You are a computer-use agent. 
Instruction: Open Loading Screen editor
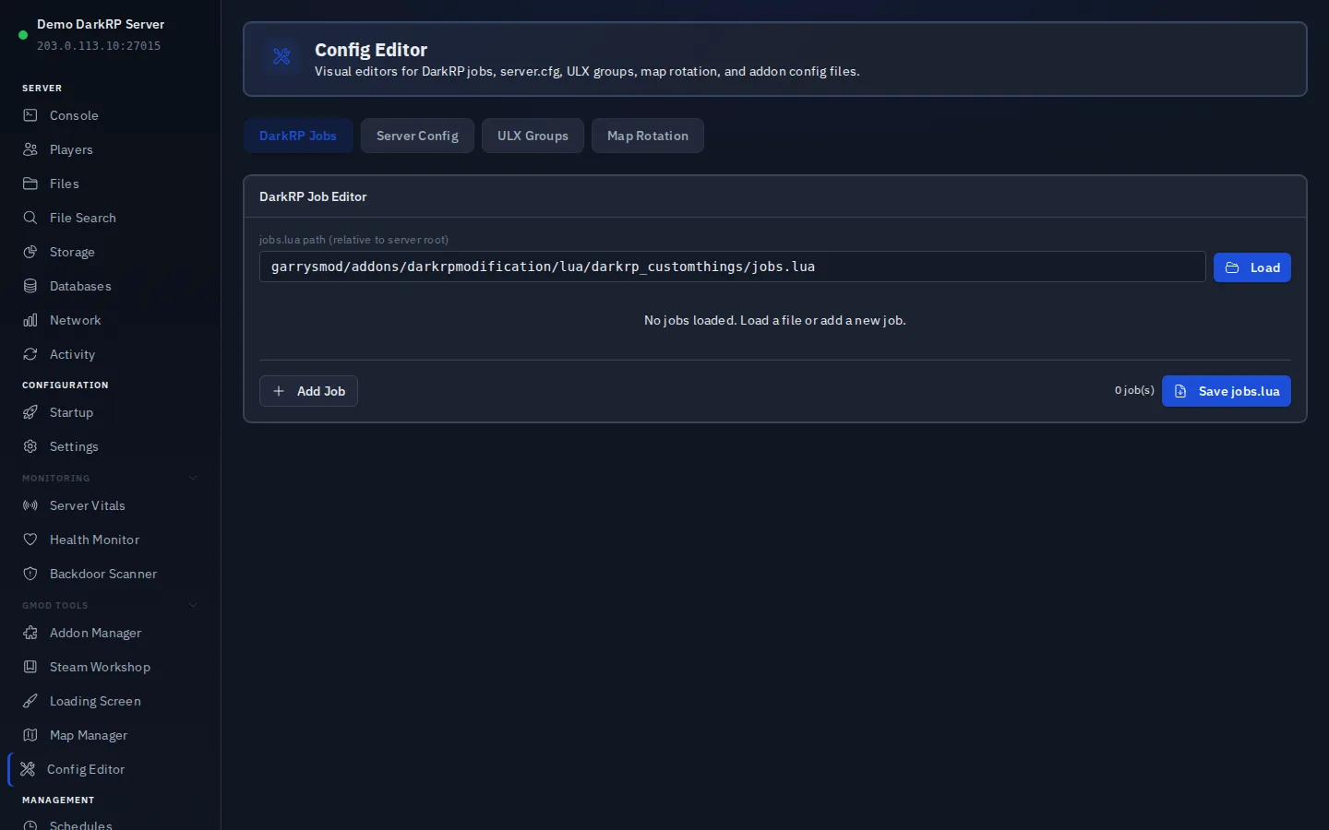pyautogui.click(x=111, y=701)
